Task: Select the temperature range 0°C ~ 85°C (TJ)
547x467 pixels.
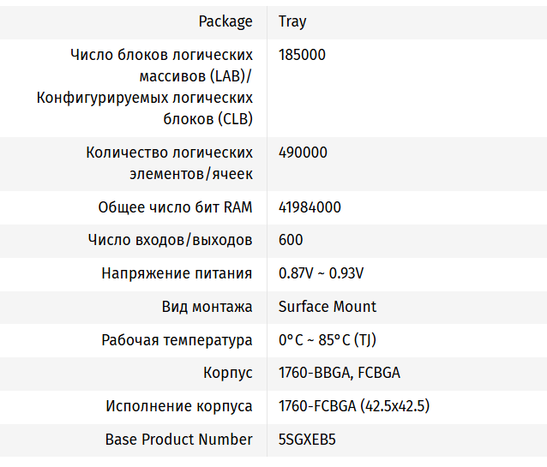Action: (328, 340)
